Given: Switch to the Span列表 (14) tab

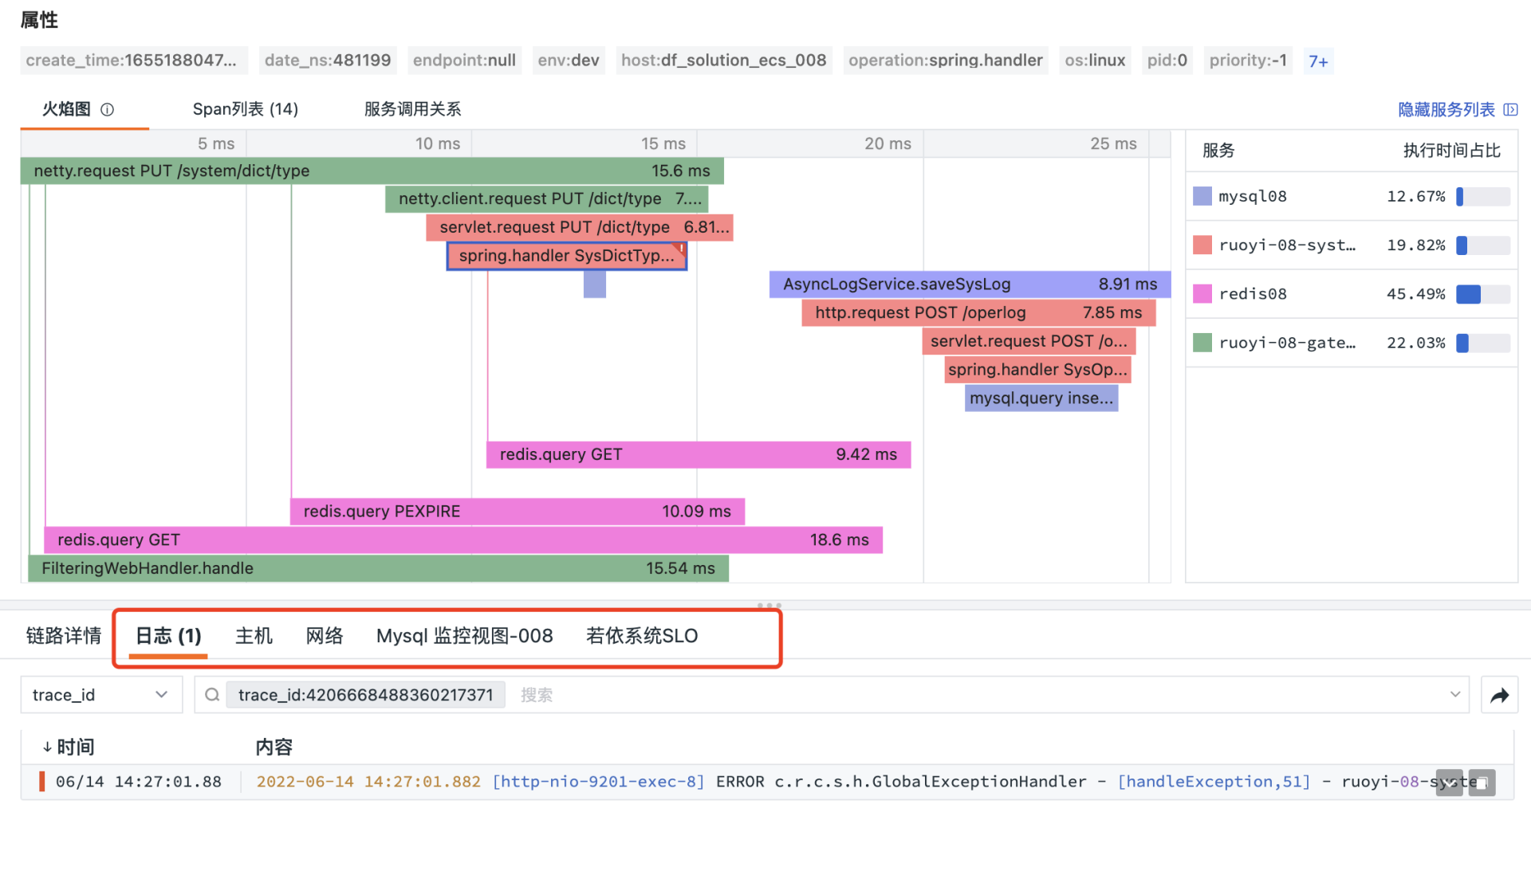Looking at the screenshot, I should pos(245,109).
